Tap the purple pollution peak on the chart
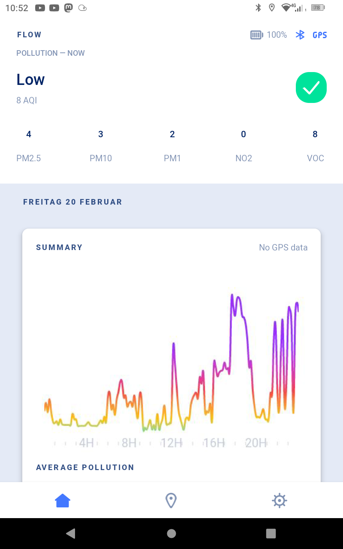The height and width of the screenshot is (549, 343). pos(233,297)
